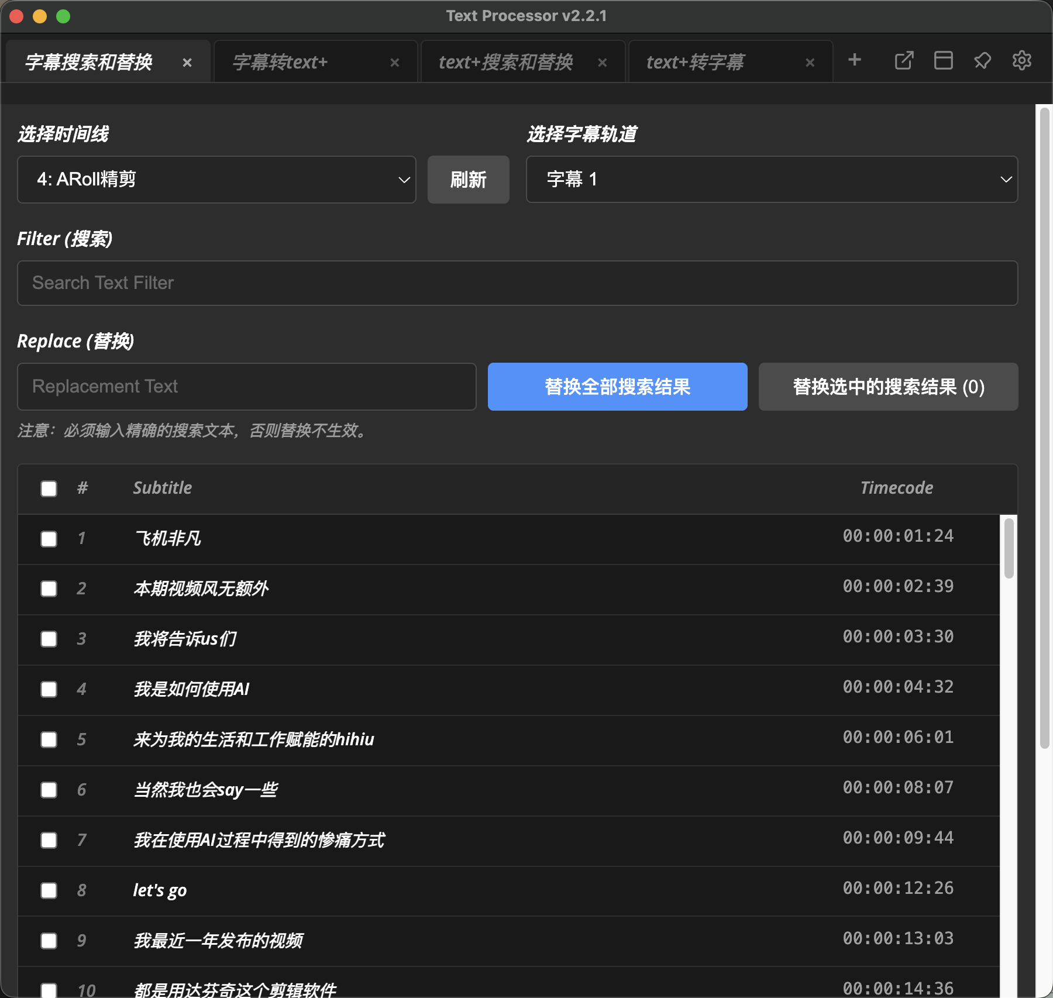Open settings gear icon
This screenshot has height=998, width=1053.
tap(1021, 60)
